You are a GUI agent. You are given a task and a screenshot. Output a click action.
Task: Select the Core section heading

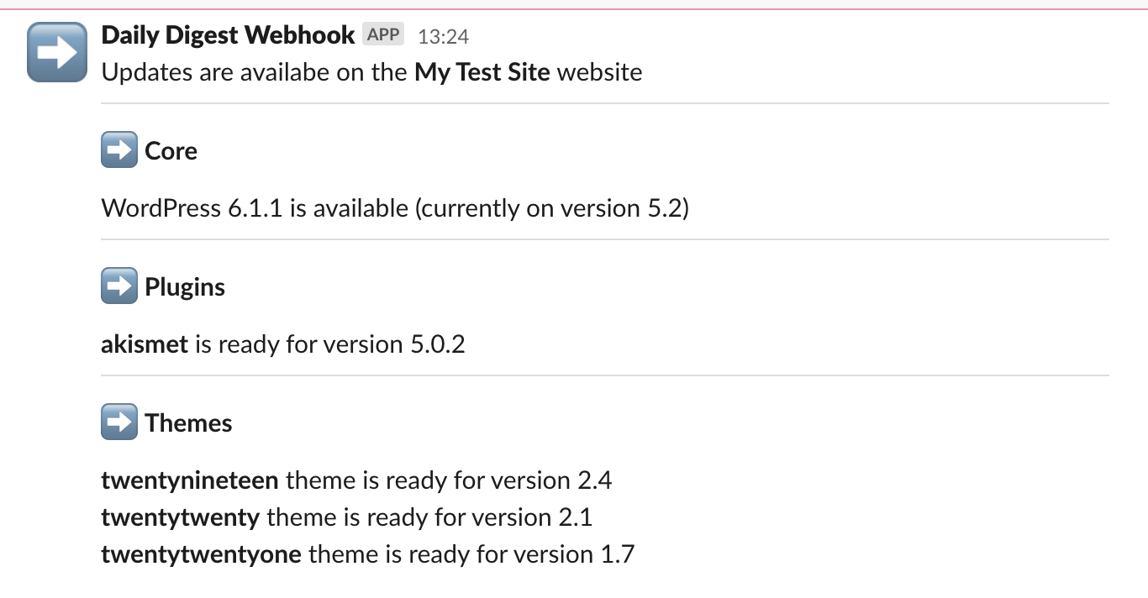(171, 151)
